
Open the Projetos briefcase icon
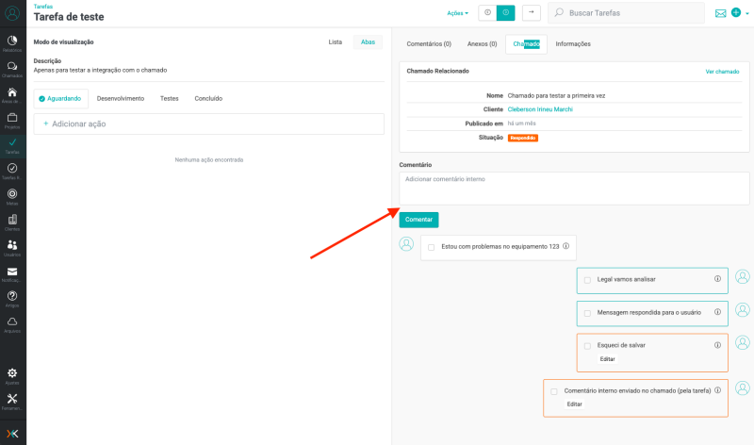click(x=12, y=120)
